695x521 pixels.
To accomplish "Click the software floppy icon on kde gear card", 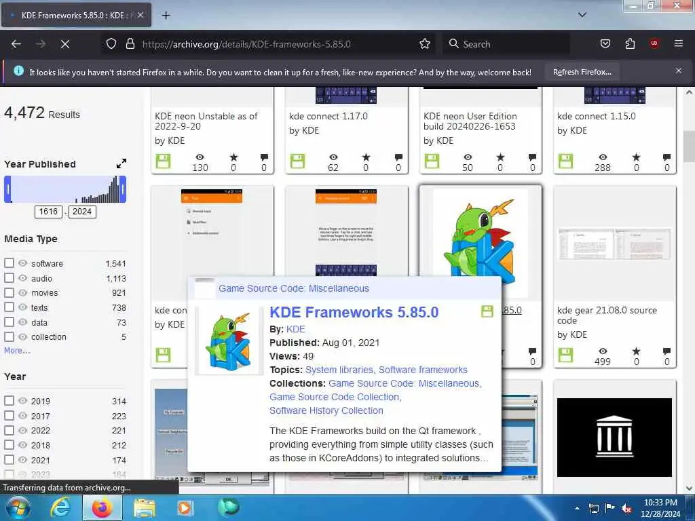I will pyautogui.click(x=565, y=355).
